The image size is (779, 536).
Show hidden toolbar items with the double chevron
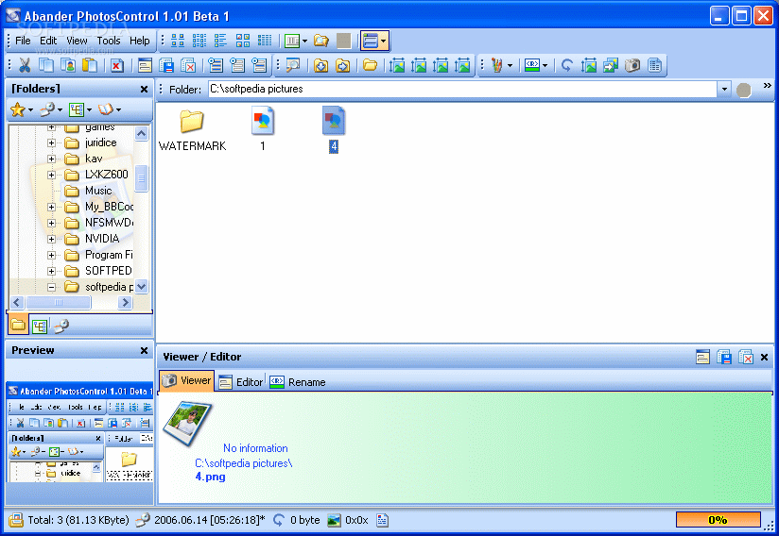pyautogui.click(x=768, y=85)
